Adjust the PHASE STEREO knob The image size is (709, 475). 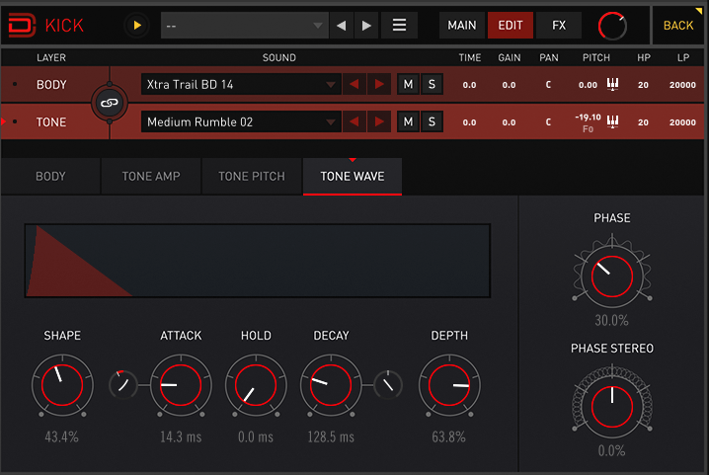(x=612, y=407)
